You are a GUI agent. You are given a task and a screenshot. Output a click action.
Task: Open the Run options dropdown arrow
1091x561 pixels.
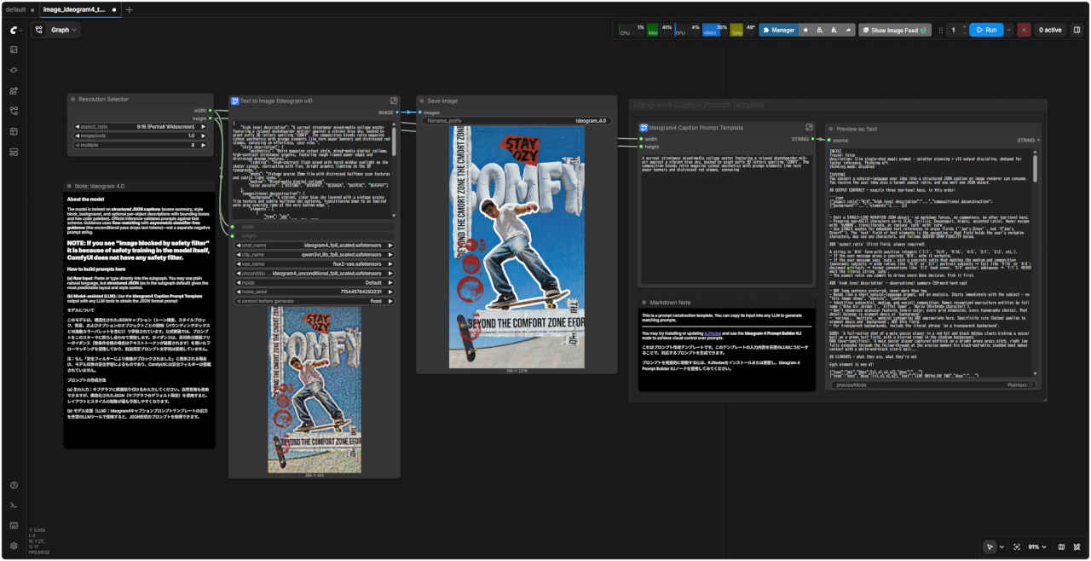pos(1008,30)
